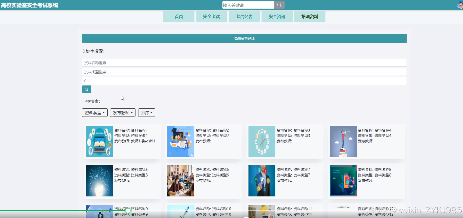Screen dimensions: 463x218
Task: Click the text 资料名称: 资料名称7
Action: point(293,170)
